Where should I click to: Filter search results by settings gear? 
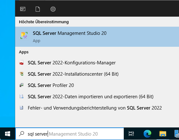53,9
